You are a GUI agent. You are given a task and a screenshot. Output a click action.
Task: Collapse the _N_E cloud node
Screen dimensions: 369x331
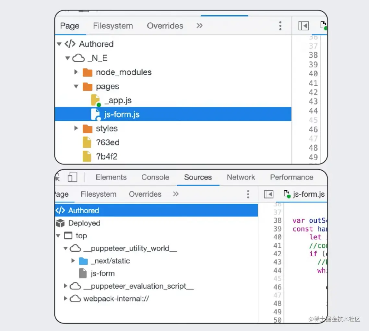(x=67, y=58)
